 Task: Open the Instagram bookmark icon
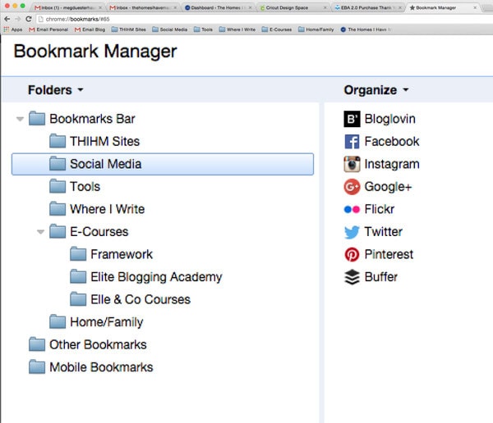[352, 164]
